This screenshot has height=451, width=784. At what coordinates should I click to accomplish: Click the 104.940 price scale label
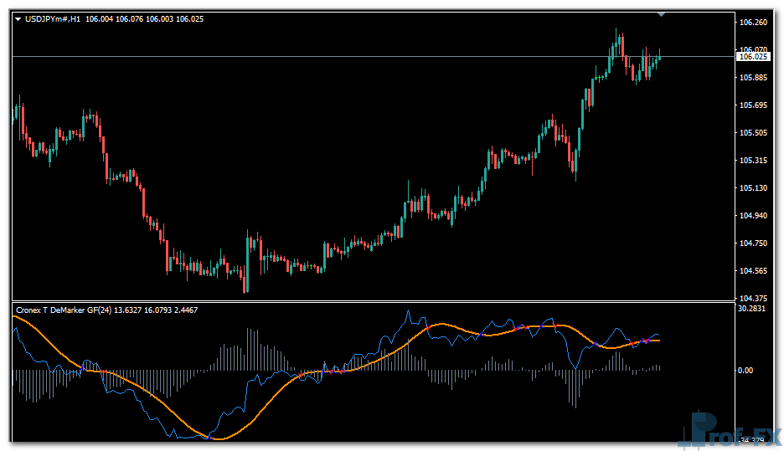754,216
